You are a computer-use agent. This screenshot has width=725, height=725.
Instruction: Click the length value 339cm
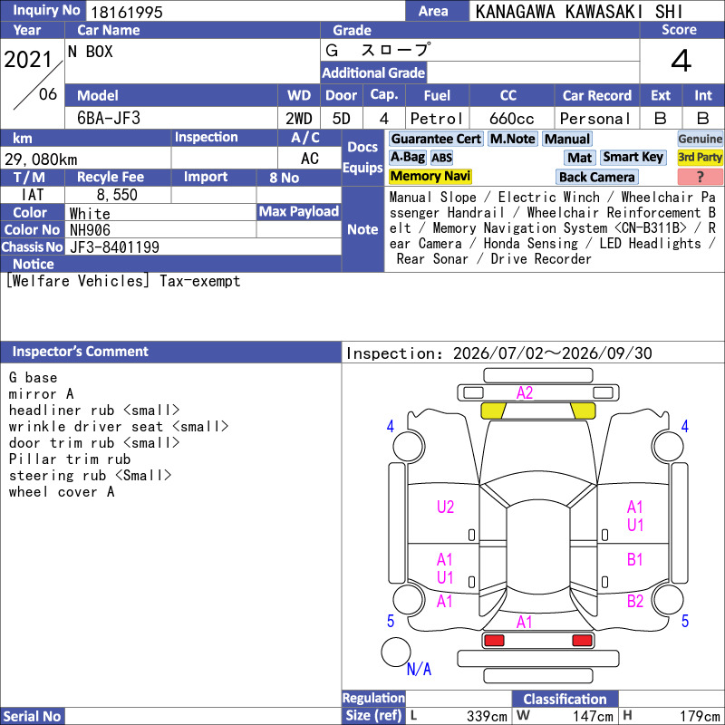click(487, 716)
